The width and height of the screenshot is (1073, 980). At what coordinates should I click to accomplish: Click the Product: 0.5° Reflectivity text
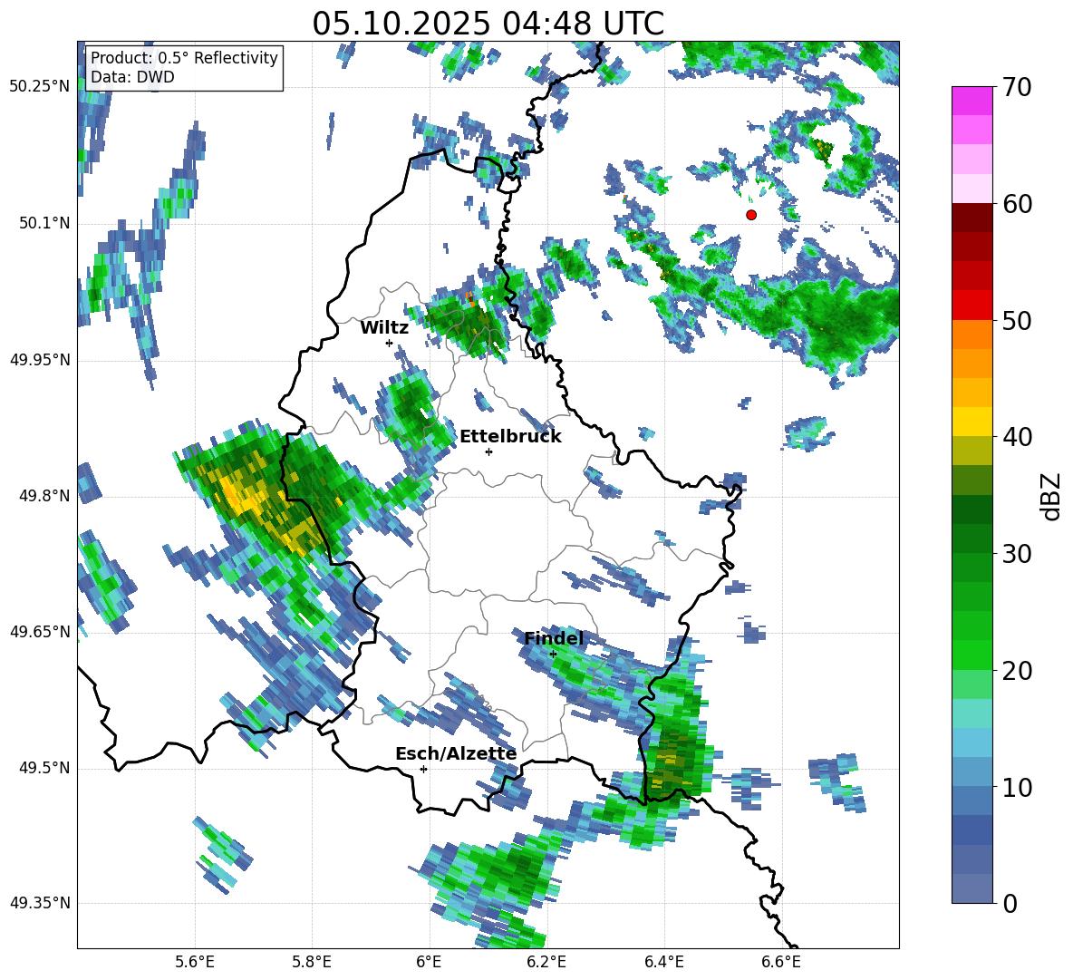pyautogui.click(x=184, y=58)
